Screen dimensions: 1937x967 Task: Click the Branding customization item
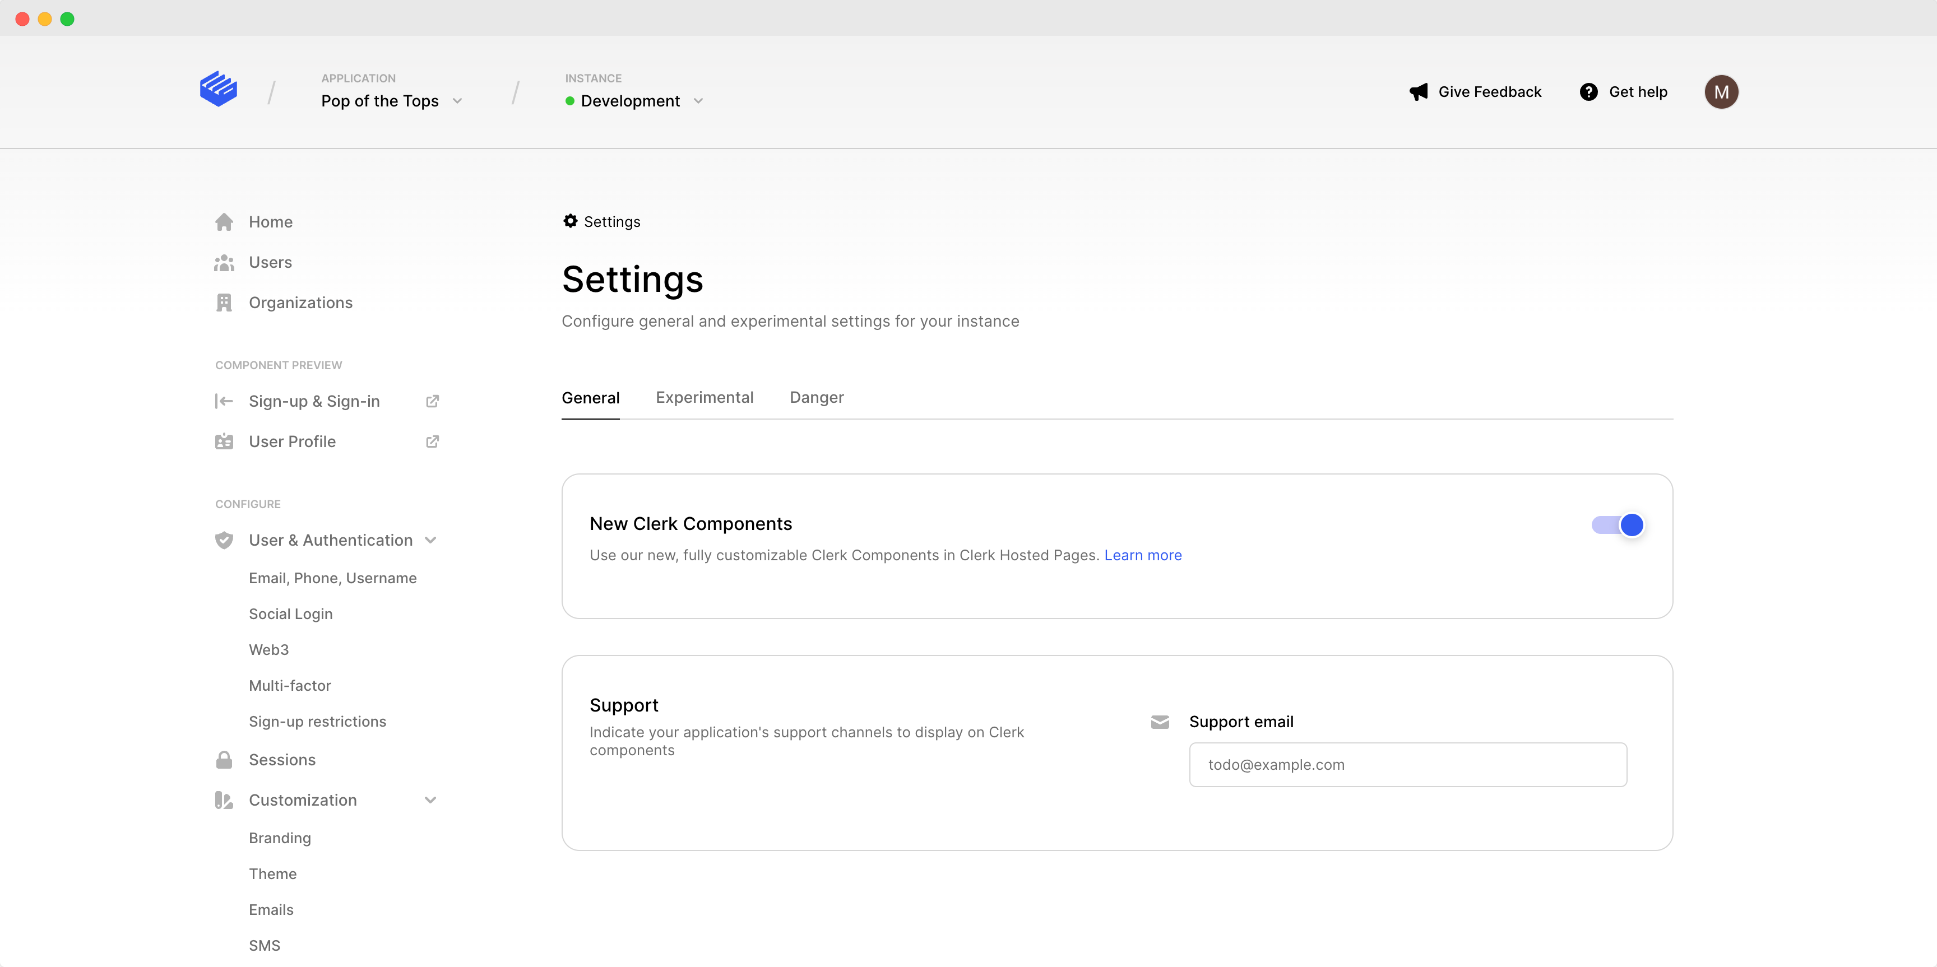click(x=280, y=839)
